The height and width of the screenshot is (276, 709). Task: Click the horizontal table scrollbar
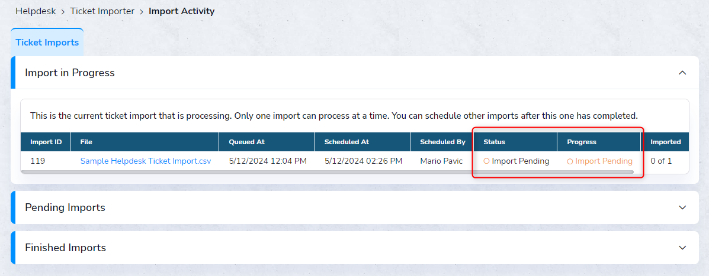[x=327, y=172]
